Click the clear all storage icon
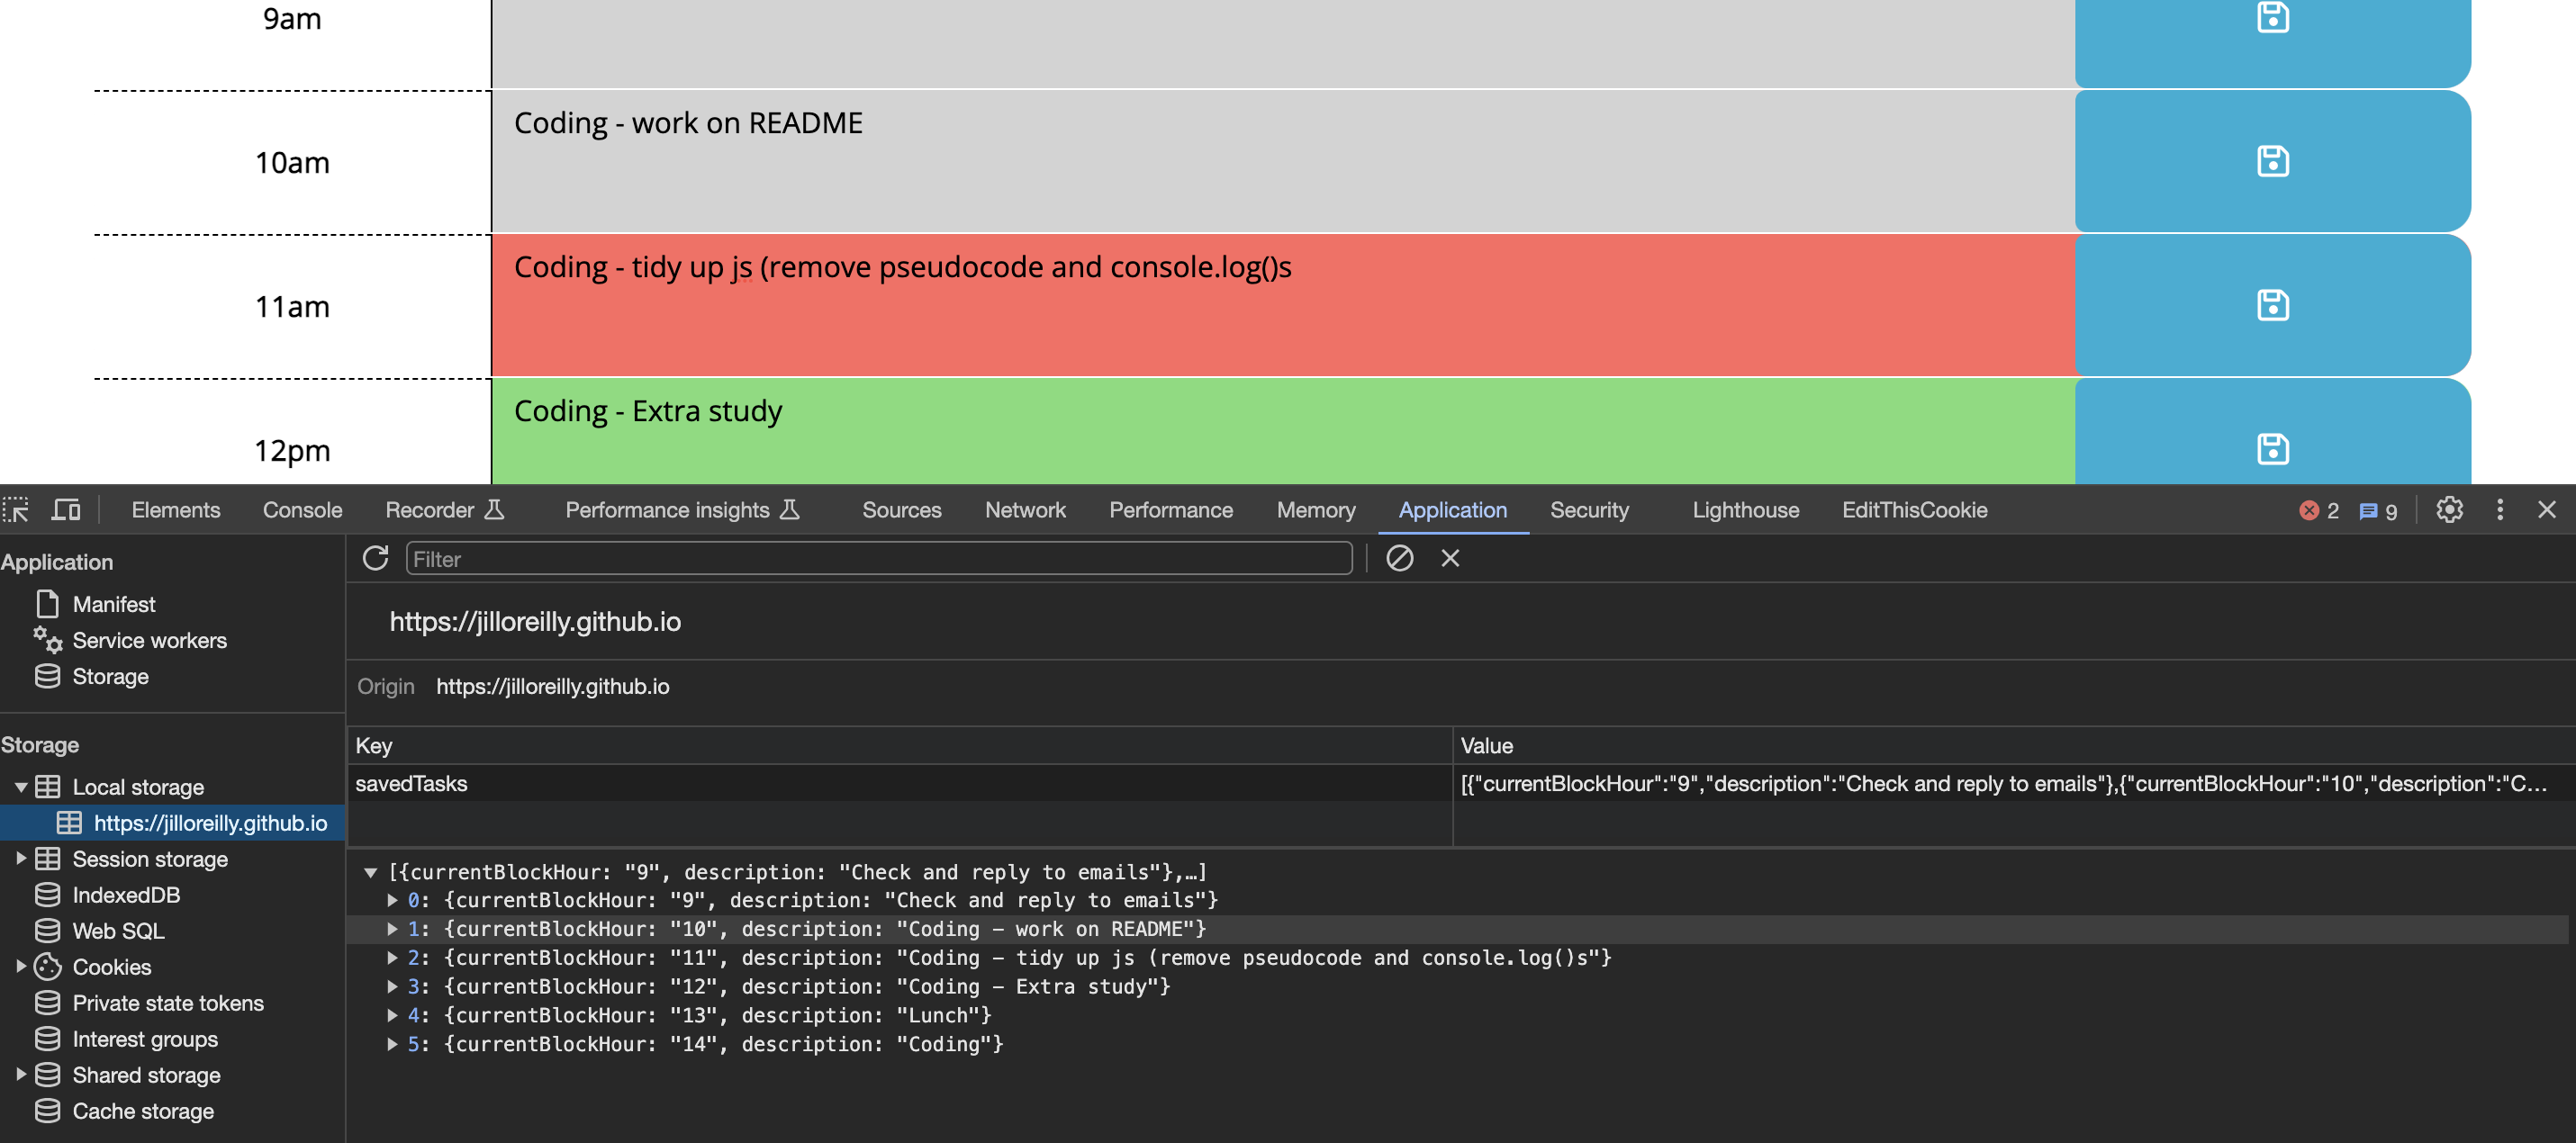This screenshot has height=1143, width=2576. pyautogui.click(x=1399, y=558)
